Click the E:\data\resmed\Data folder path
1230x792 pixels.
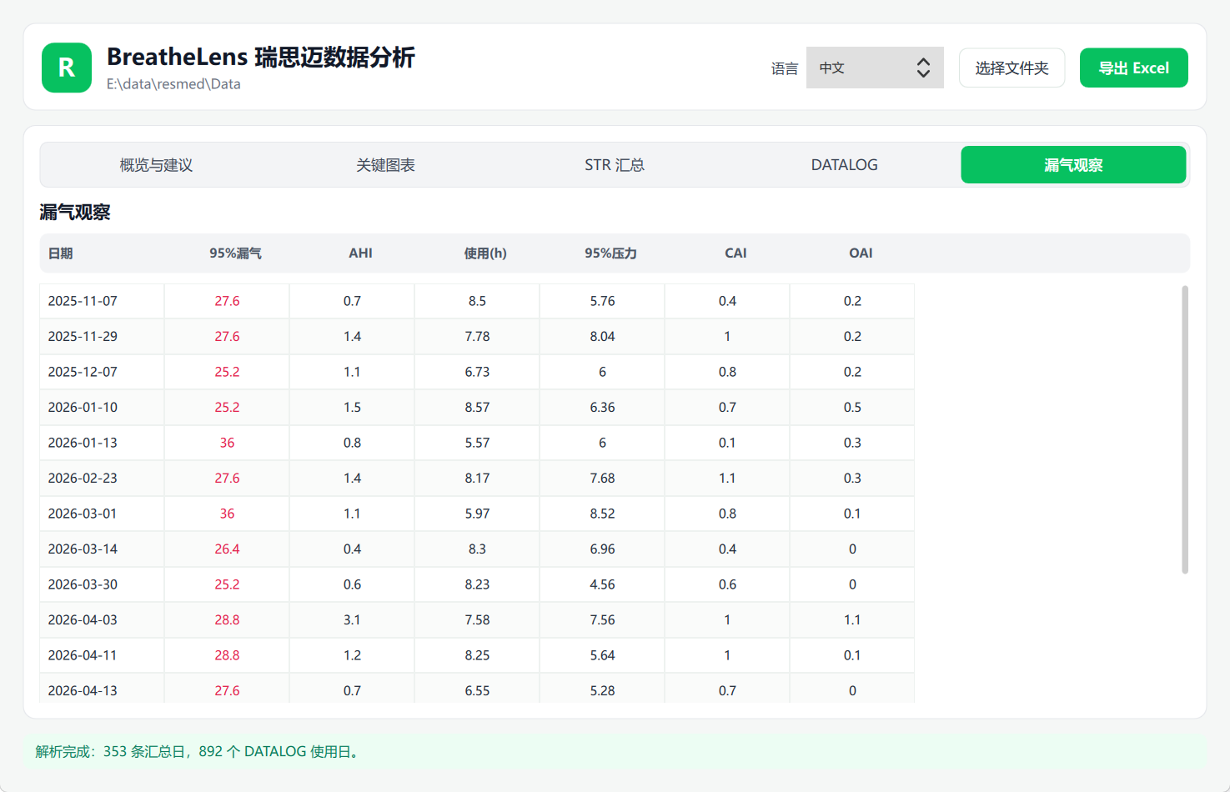point(173,84)
